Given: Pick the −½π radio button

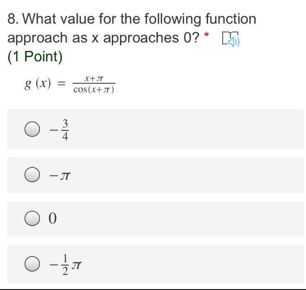Looking at the screenshot, I should [33, 265].
